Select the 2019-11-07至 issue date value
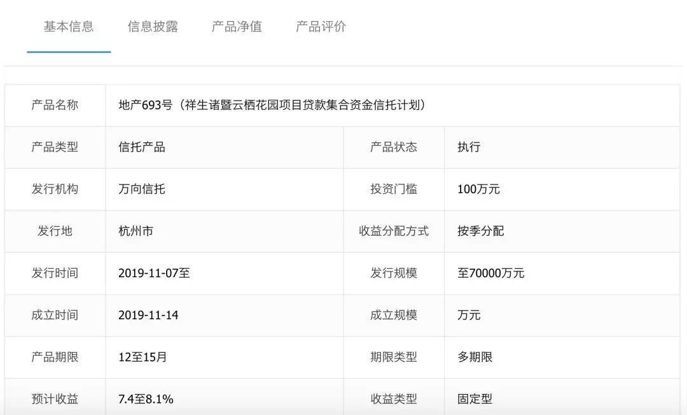This screenshot has width=687, height=415. [x=154, y=273]
